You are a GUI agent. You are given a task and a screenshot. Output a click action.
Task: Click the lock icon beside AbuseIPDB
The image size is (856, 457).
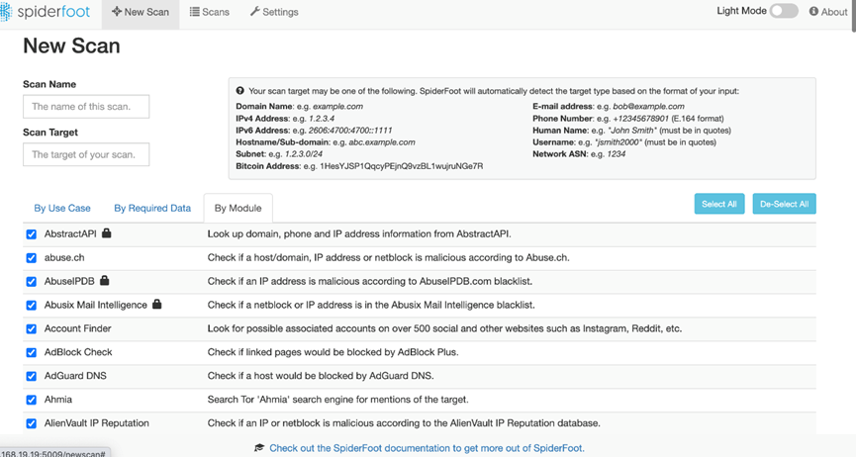[104, 281]
